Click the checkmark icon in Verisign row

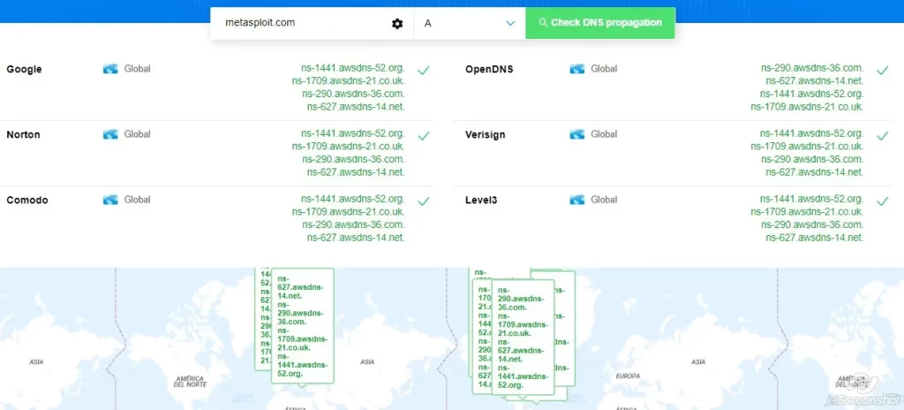click(x=882, y=136)
